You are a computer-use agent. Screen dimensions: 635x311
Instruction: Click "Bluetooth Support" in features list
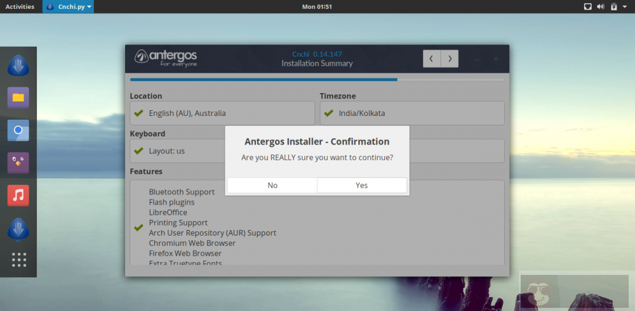[x=182, y=192]
